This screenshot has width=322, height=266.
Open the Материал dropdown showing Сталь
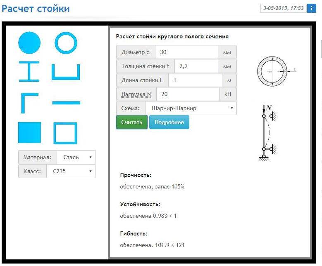76,157
